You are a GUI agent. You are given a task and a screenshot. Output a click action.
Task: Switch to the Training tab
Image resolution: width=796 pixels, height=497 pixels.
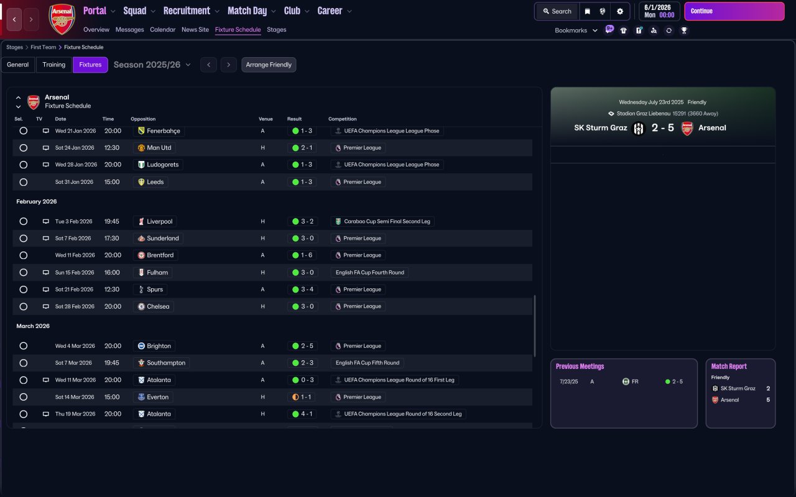54,65
